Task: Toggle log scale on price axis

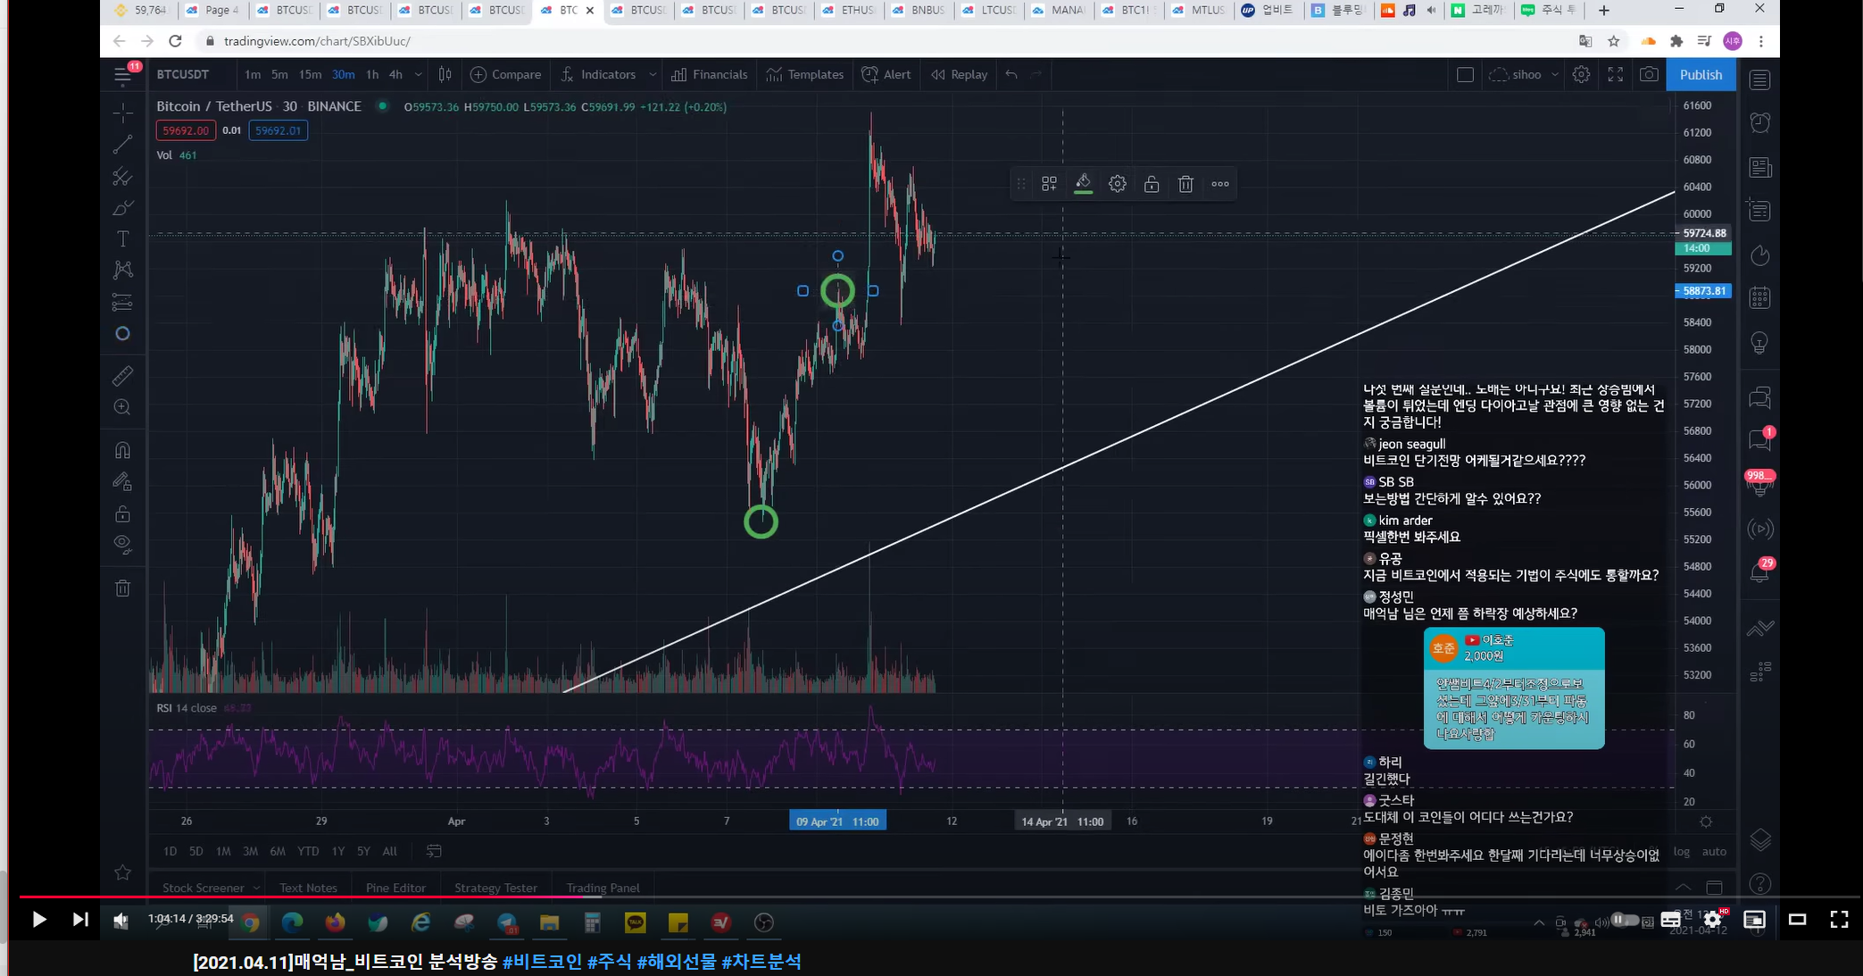Action: click(1682, 851)
